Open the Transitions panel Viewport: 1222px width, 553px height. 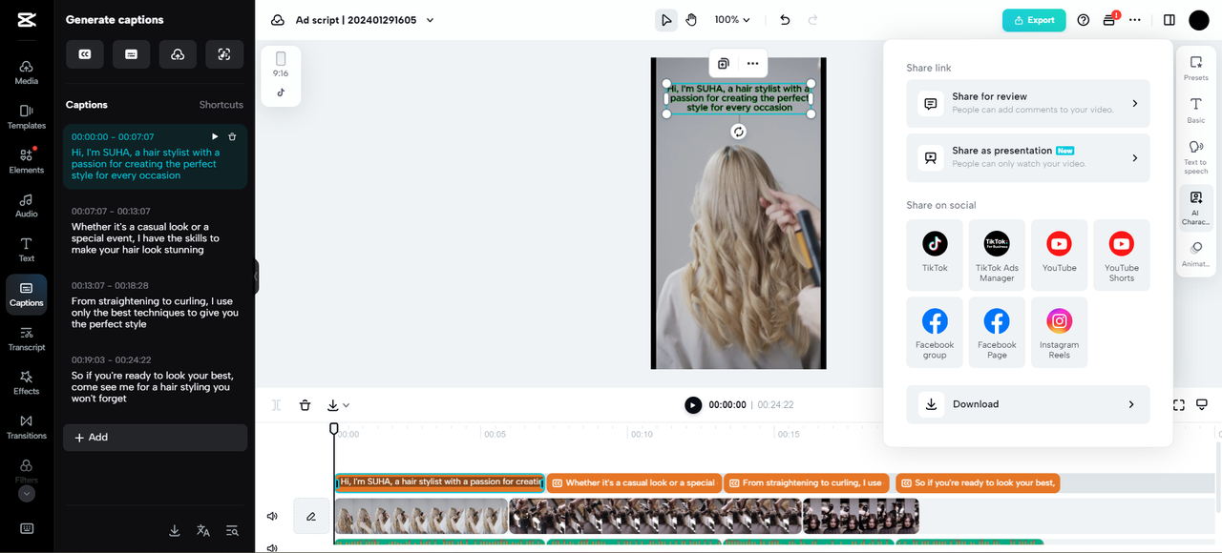26,427
